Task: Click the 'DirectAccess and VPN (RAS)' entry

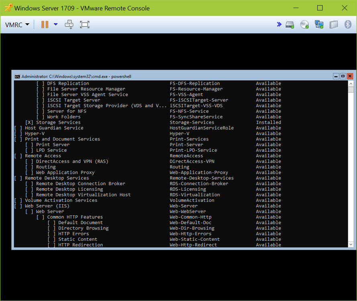Action: (72, 161)
